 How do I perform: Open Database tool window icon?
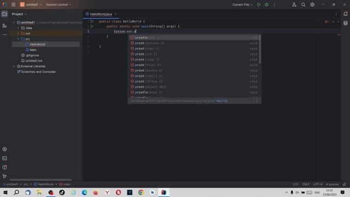[x=345, y=23]
